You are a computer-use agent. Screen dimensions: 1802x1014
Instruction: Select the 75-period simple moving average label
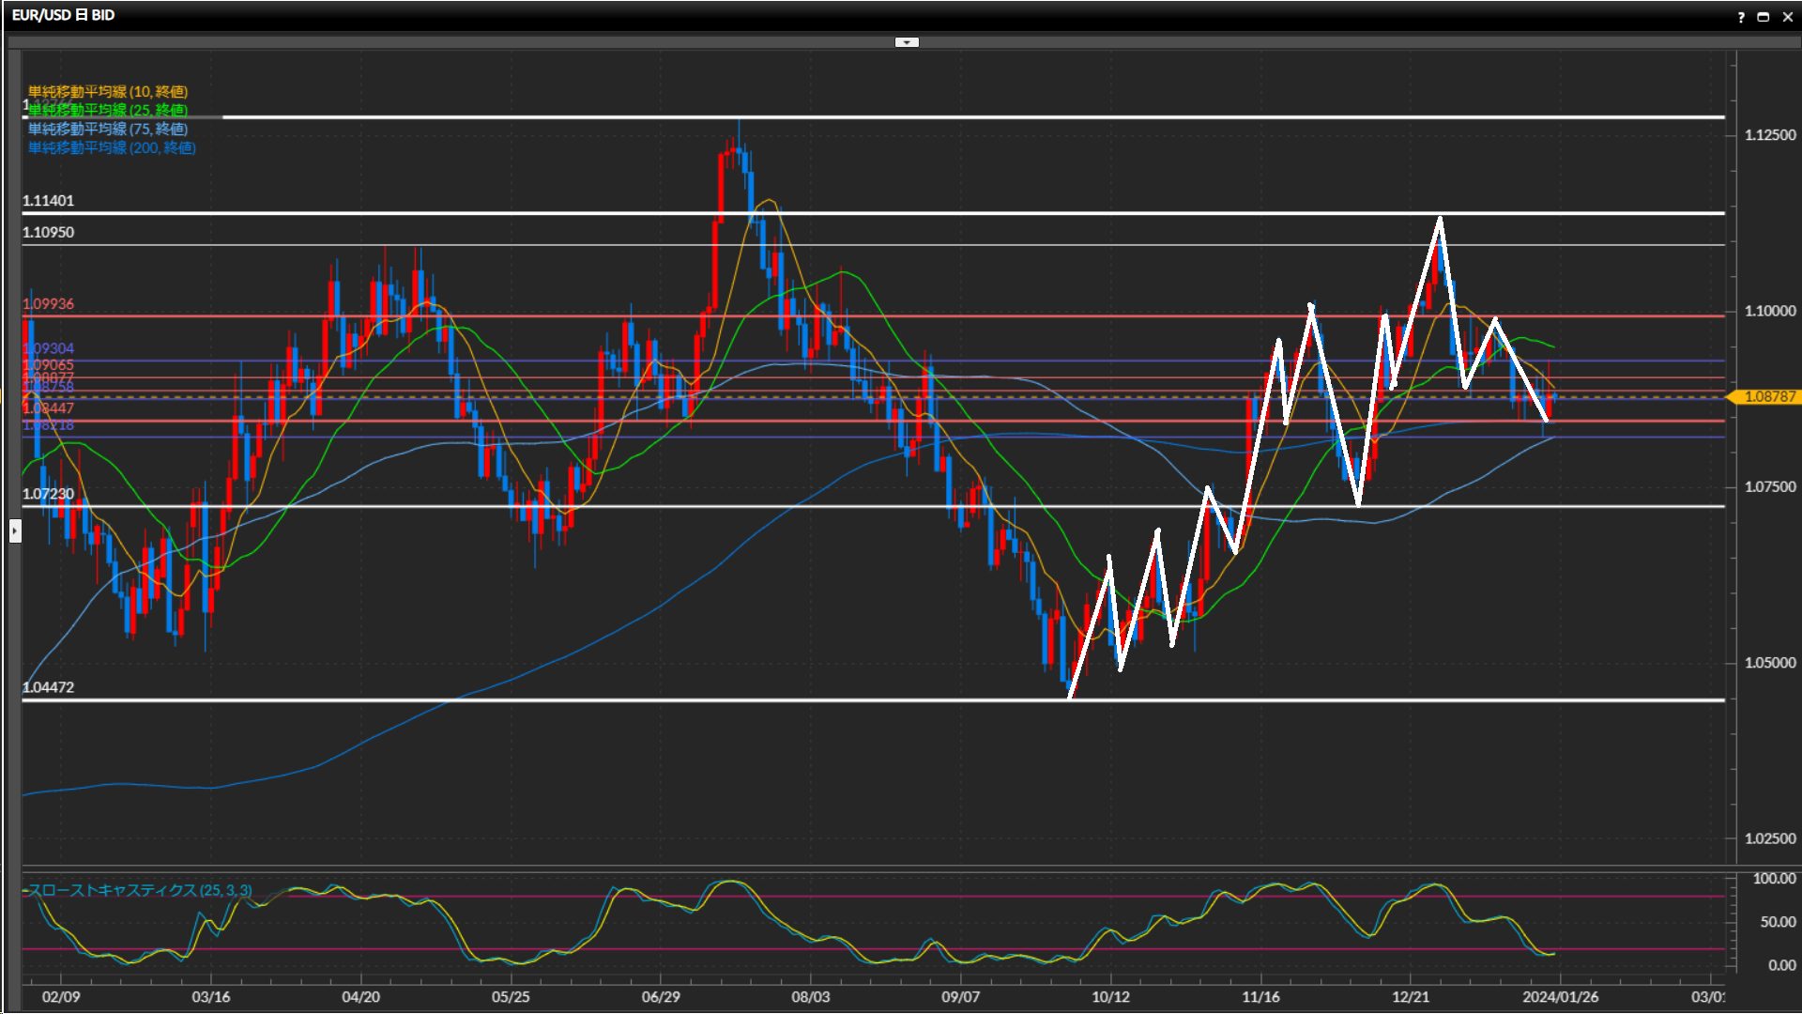[x=108, y=129]
